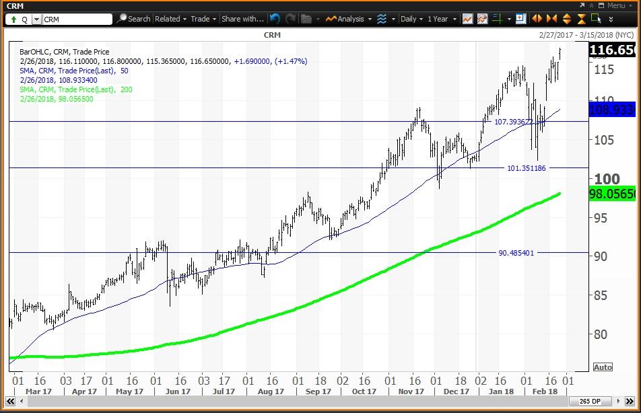Screen dimensions: 641x413
Task: Redo the last chart action
Action: click(x=291, y=19)
